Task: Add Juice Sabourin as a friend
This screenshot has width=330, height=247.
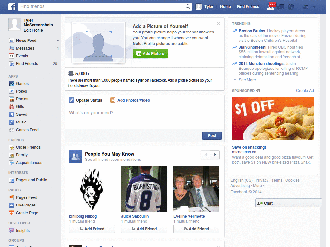Action: coord(144,229)
